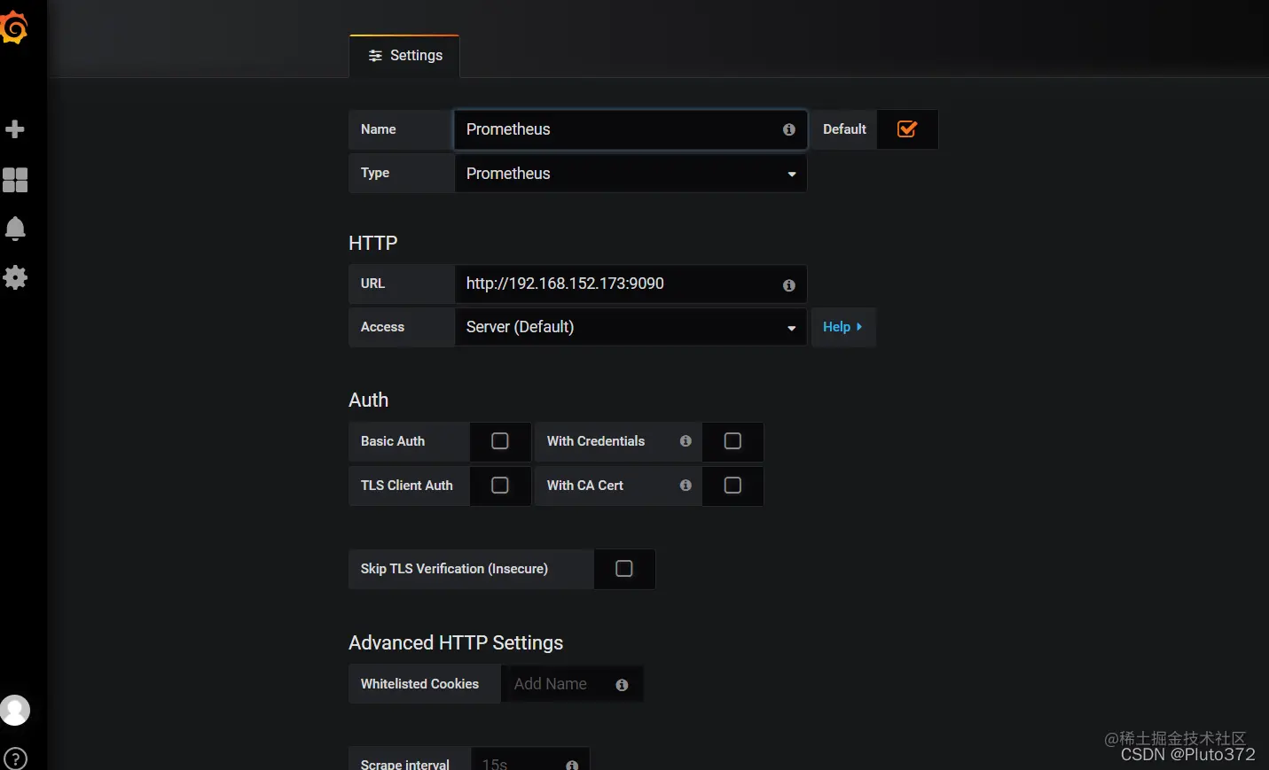Image resolution: width=1269 pixels, height=770 pixels.
Task: Click the Type field label
Action: [x=375, y=173]
